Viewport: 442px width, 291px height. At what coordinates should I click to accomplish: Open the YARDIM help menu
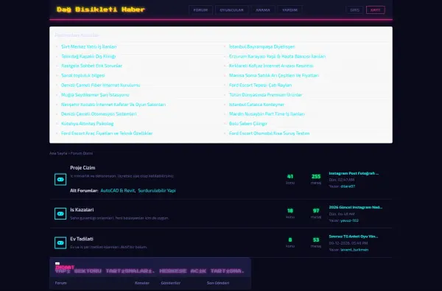point(290,10)
